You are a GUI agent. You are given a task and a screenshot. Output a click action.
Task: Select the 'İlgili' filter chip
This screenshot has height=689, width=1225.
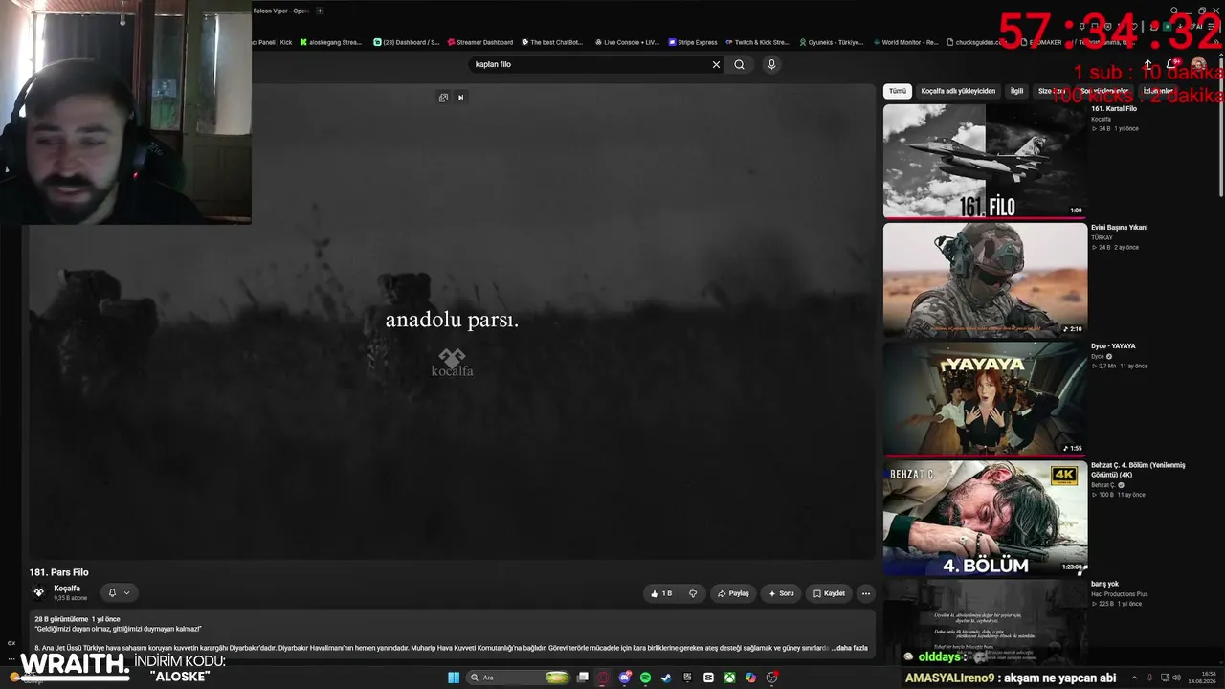click(x=1016, y=91)
